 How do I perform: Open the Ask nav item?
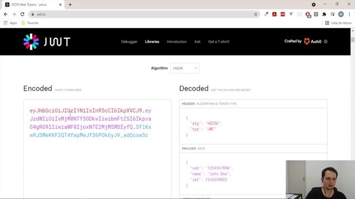pyautogui.click(x=197, y=41)
